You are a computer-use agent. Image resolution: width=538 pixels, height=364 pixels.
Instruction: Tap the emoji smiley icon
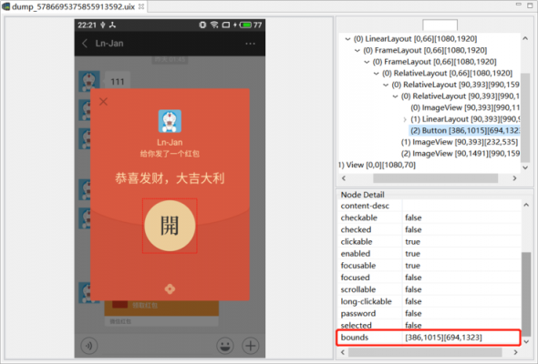click(x=225, y=346)
